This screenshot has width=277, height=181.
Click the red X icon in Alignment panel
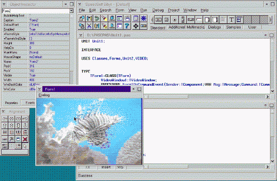tap(25, 139)
